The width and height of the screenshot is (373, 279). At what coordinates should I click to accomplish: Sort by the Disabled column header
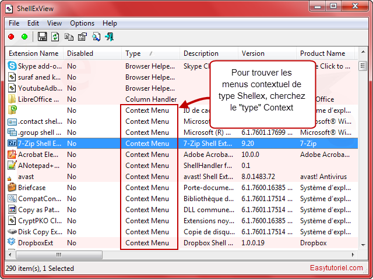pos(92,53)
